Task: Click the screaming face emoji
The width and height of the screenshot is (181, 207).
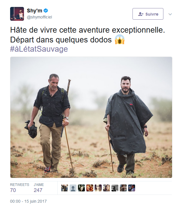Action: [120, 39]
